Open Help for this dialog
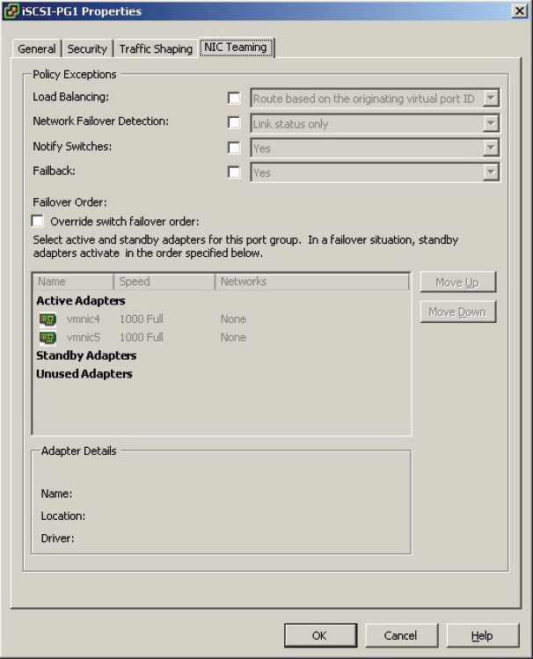This screenshot has height=659, width=533. (x=482, y=635)
